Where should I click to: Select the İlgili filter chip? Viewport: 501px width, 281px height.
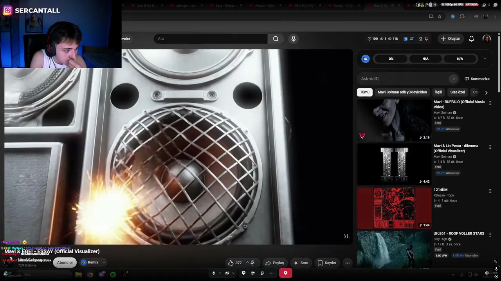pyautogui.click(x=439, y=92)
